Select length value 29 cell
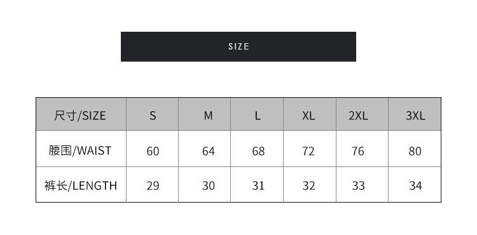 [x=152, y=185]
